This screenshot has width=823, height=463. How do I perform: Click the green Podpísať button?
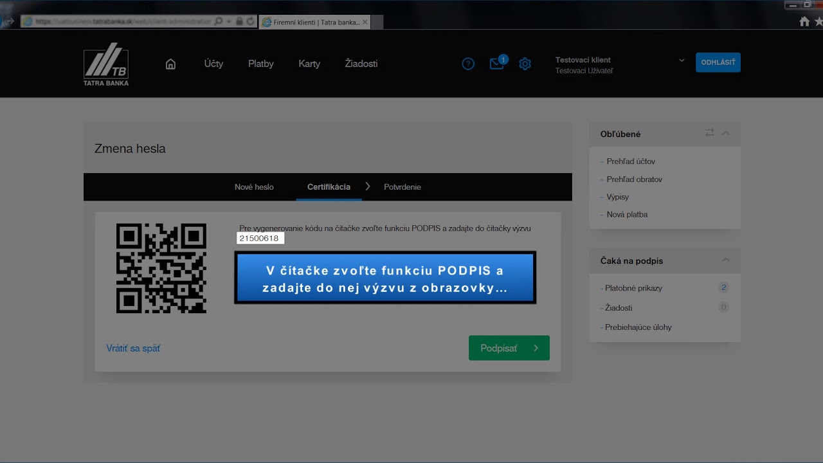point(509,348)
